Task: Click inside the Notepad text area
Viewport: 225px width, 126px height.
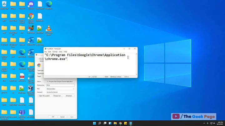Action: (x=90, y=64)
